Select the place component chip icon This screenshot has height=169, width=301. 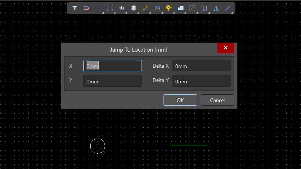click(x=133, y=8)
